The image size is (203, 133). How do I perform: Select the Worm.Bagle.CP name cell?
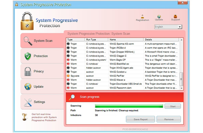[x=117, y=60]
